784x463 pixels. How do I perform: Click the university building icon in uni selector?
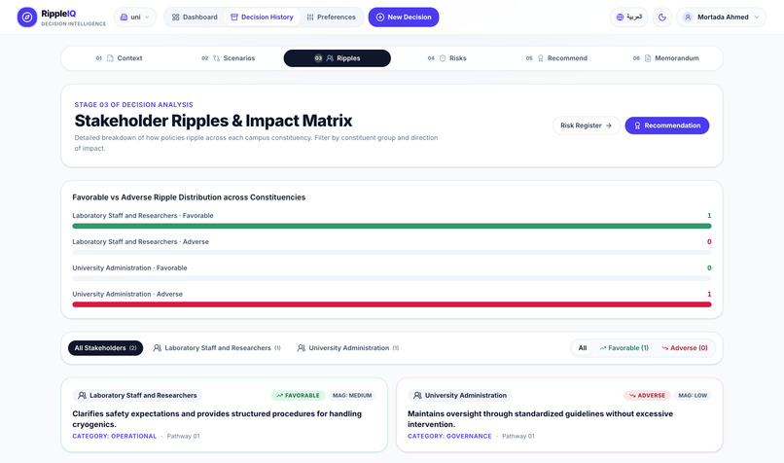click(x=124, y=17)
